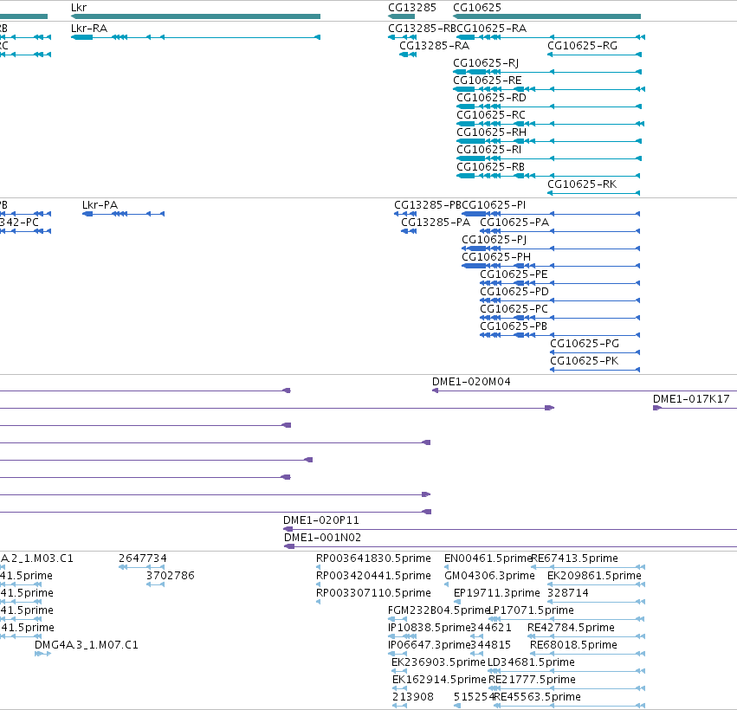Screen dimensions: 737x710
Task: Click EST GM04306.3prime label
Action: [490, 576]
